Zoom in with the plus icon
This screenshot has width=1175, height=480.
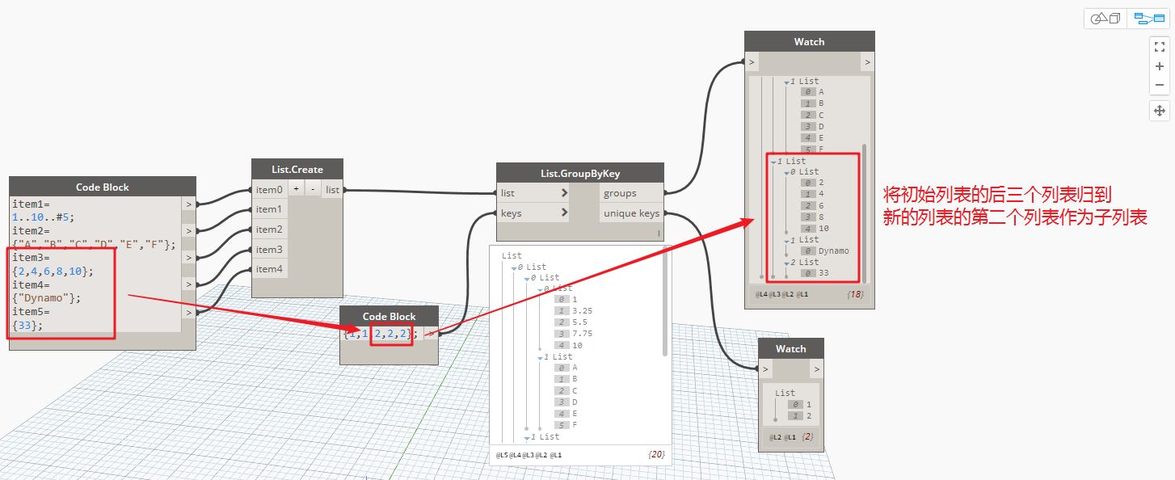coord(1160,66)
